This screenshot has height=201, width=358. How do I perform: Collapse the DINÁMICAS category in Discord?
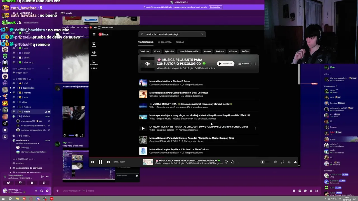click(24, 159)
